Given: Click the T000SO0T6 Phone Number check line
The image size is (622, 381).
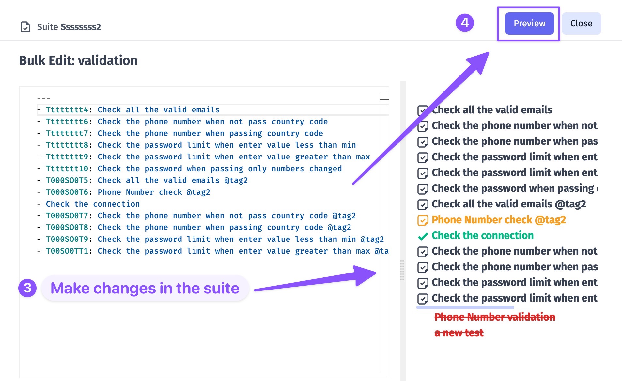Looking at the screenshot, I should click(128, 192).
